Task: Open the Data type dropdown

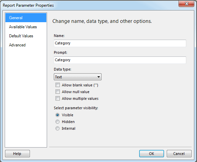Action: pos(78,77)
